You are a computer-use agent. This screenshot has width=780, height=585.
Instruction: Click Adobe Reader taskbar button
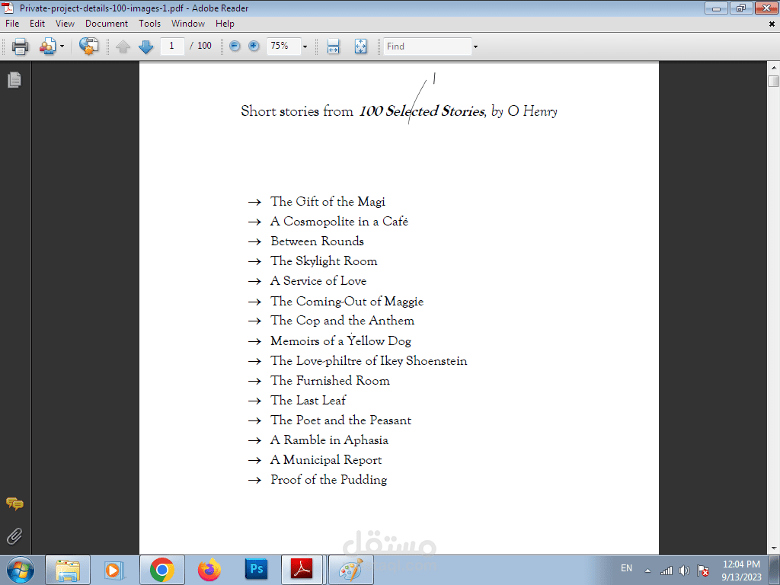(x=302, y=570)
